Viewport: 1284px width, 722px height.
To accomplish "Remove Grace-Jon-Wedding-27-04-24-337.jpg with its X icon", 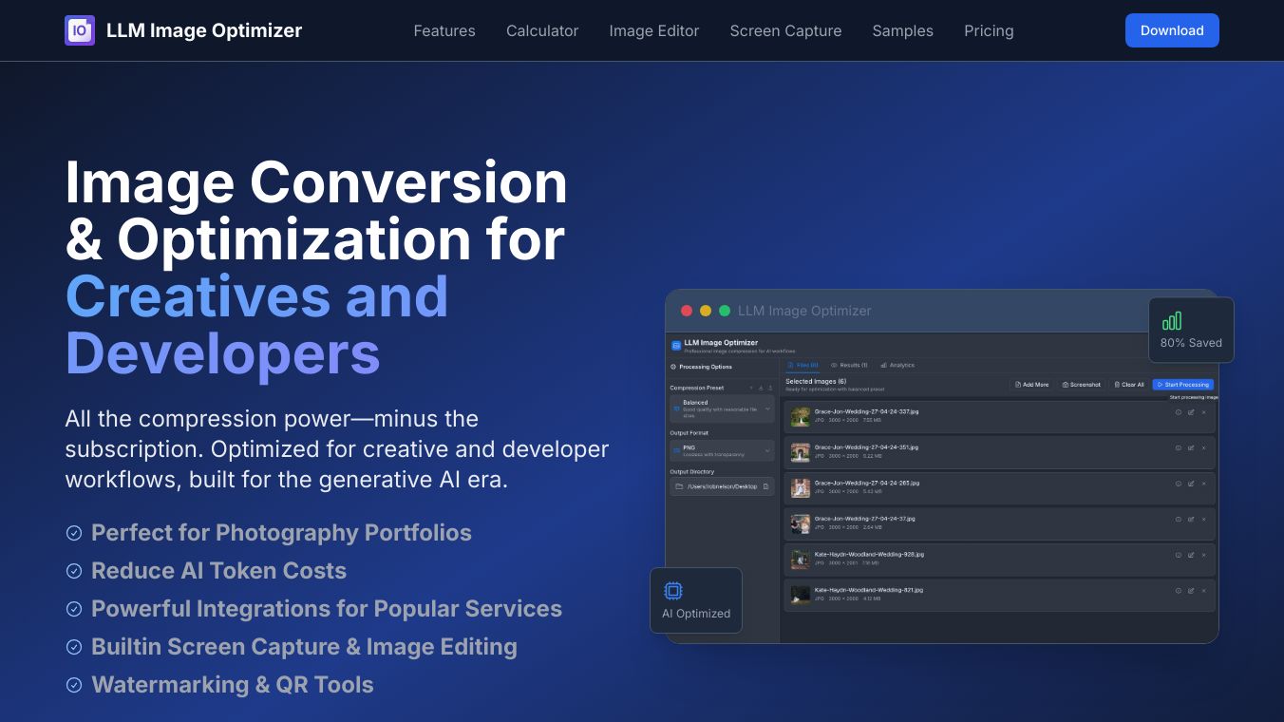I will [1203, 412].
